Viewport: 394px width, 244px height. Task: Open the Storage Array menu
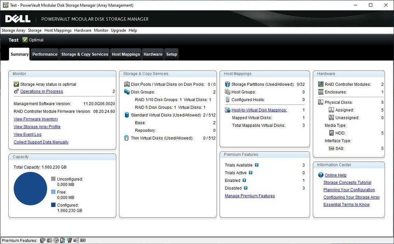point(13,30)
